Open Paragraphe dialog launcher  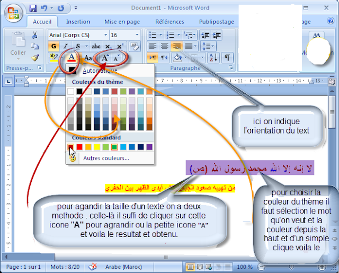tap(231, 68)
